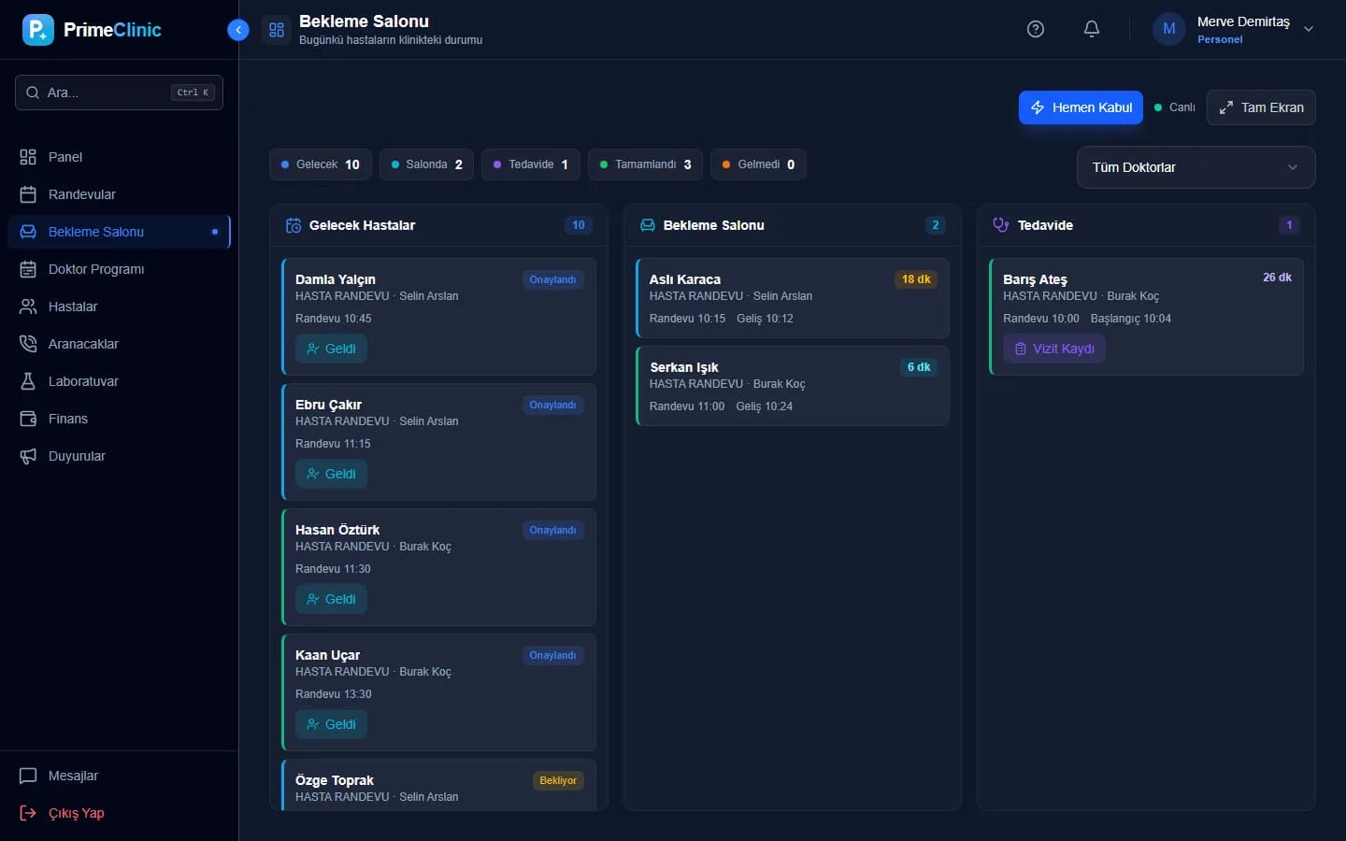Click the Ara search field

(119, 93)
